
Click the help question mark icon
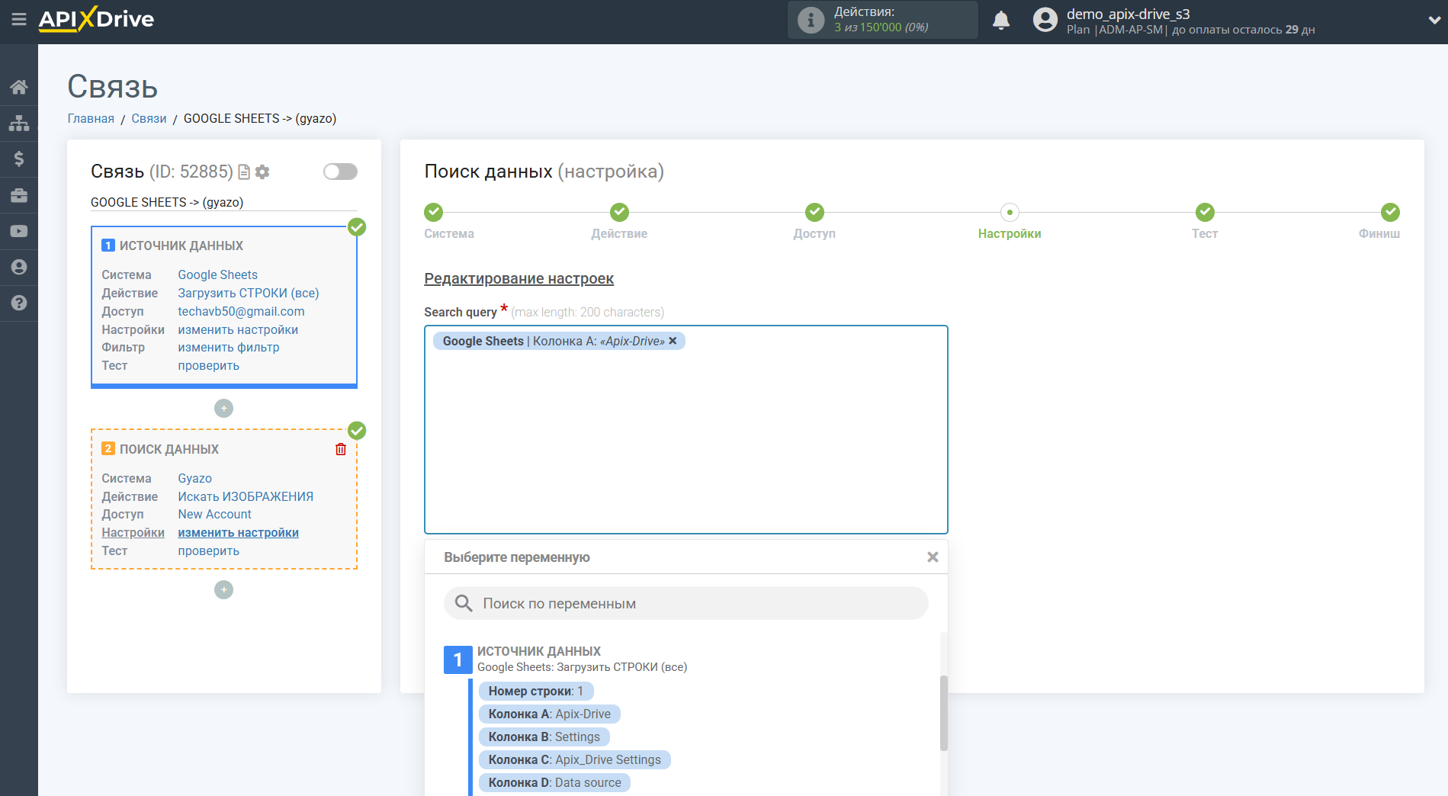pos(18,303)
